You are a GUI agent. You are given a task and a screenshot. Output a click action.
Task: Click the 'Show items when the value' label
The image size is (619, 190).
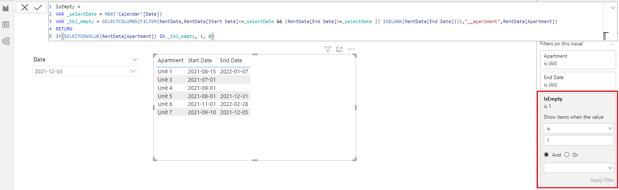pyautogui.click(x=574, y=117)
